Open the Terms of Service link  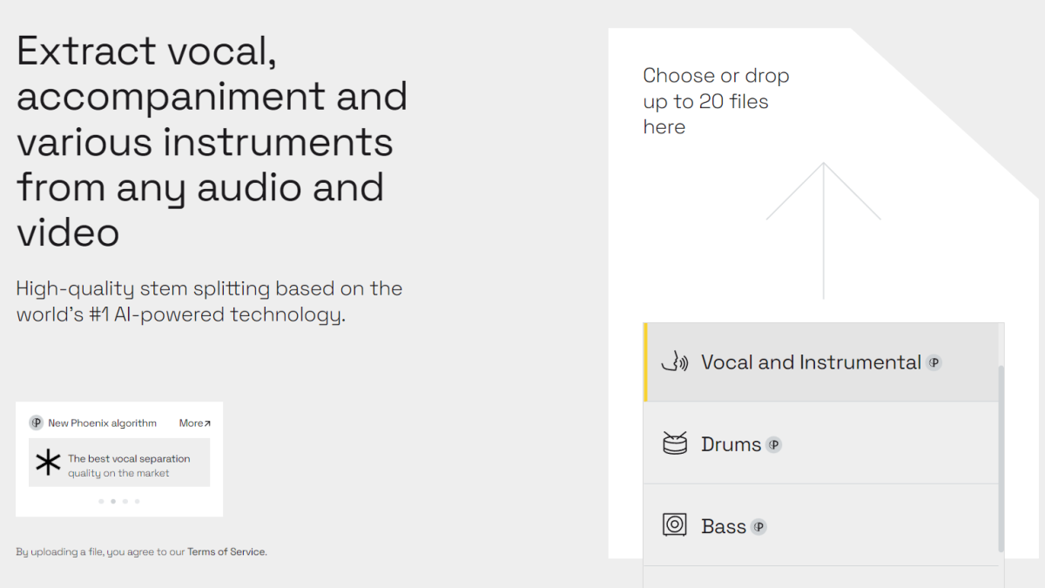pos(226,551)
